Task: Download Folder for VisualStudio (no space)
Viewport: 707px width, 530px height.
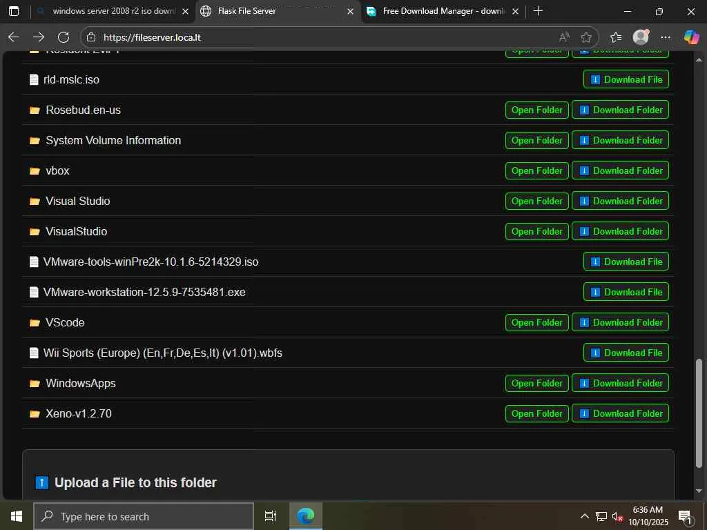Action: (x=621, y=231)
